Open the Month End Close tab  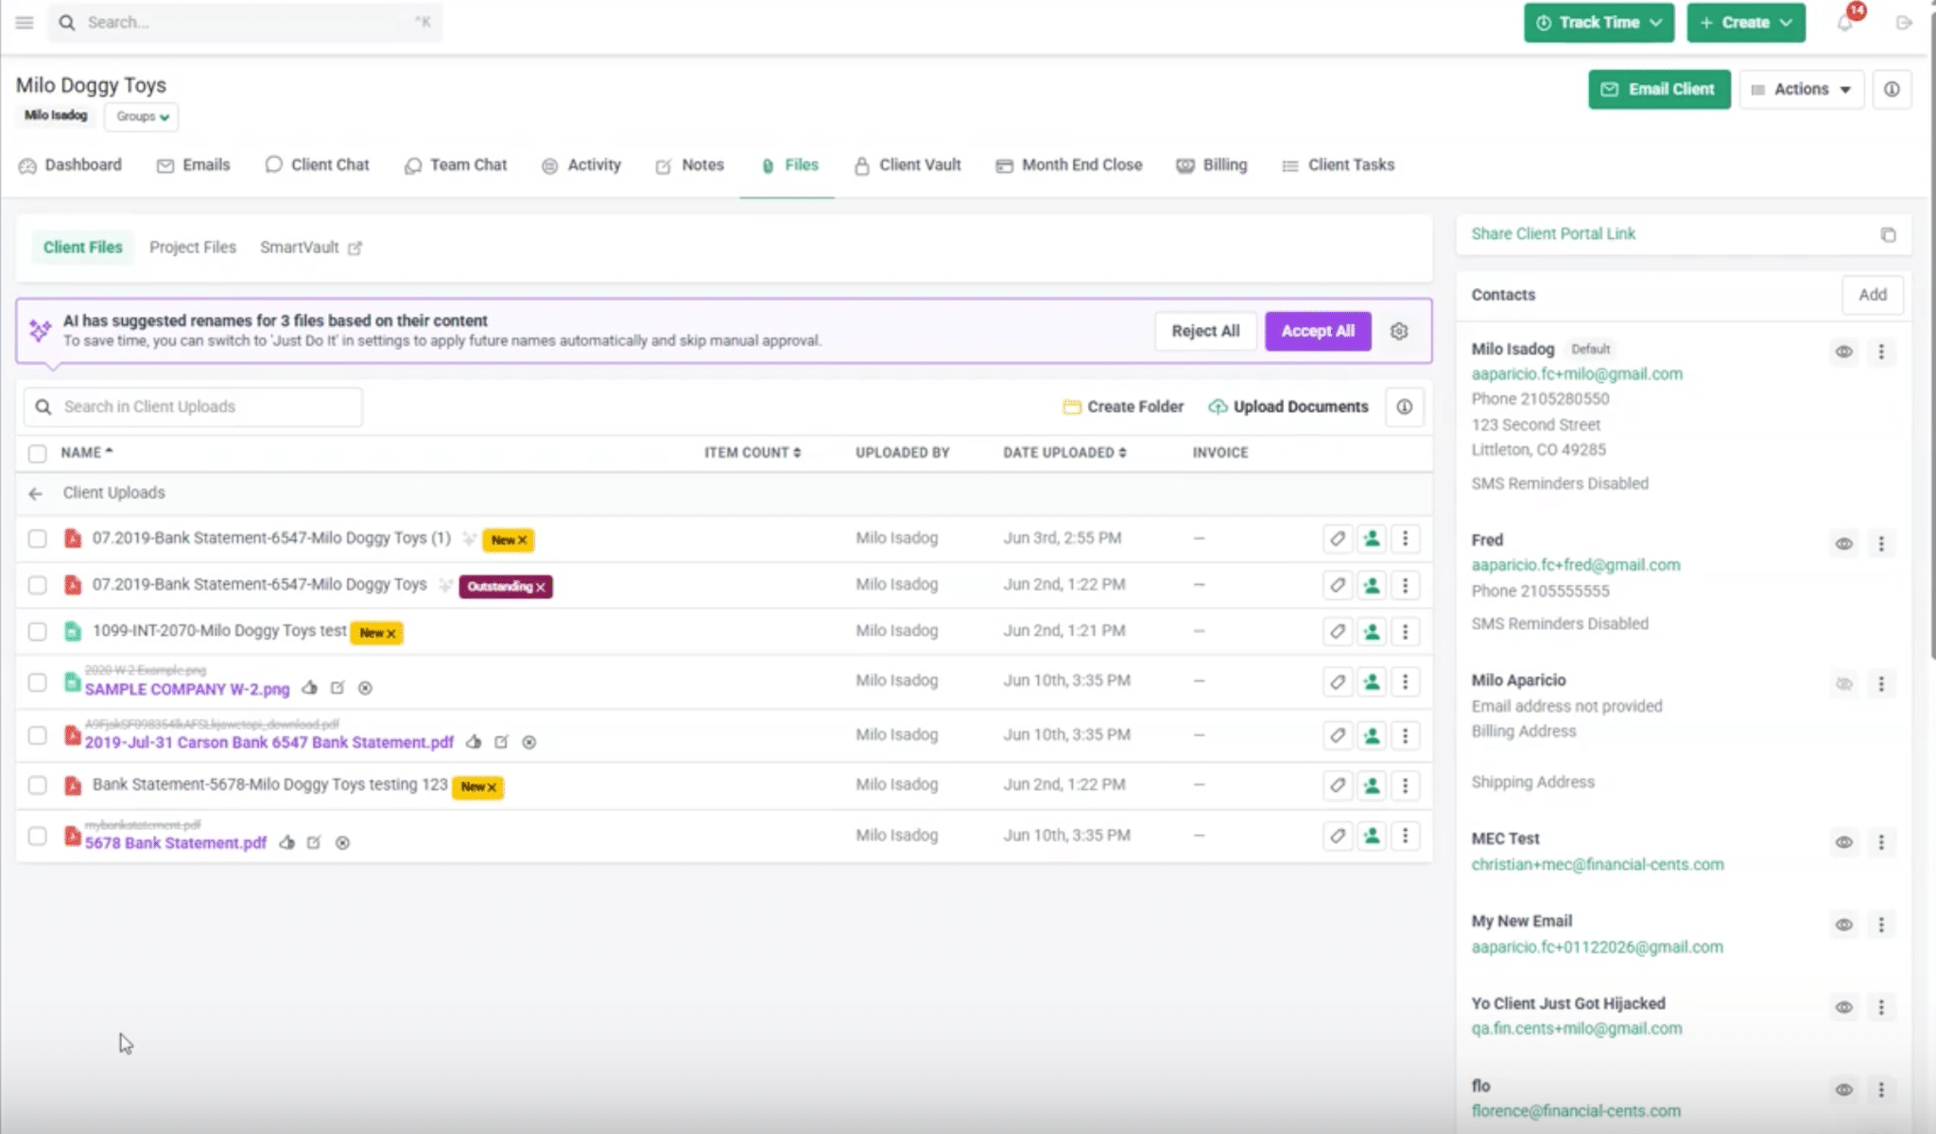(x=1069, y=165)
